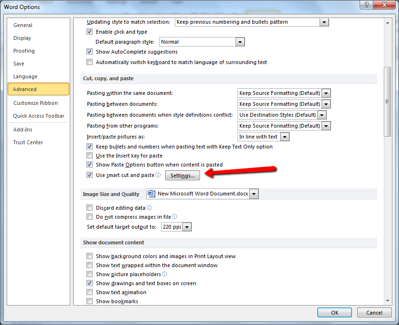Click the Word document icon in Image Size dropdown
This screenshot has width=399, height=325.
(151, 194)
